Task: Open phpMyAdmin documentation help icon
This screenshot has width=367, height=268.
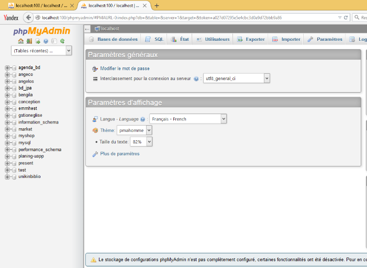Action: click(x=46, y=41)
